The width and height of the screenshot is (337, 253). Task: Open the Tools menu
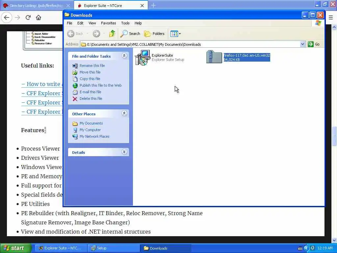point(125,23)
